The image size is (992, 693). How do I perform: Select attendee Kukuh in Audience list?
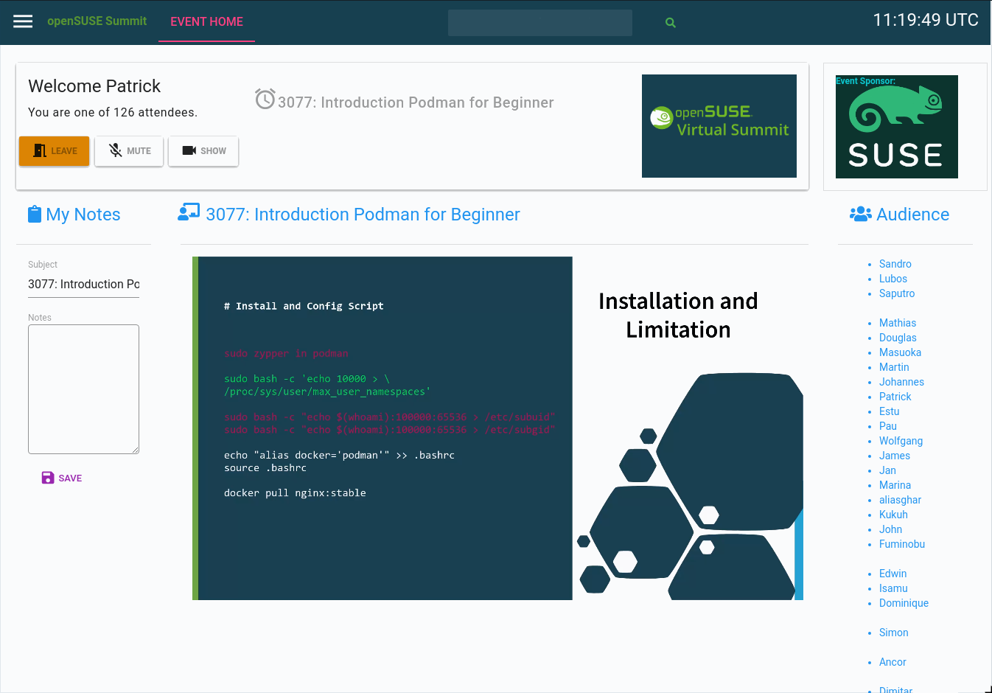893,515
